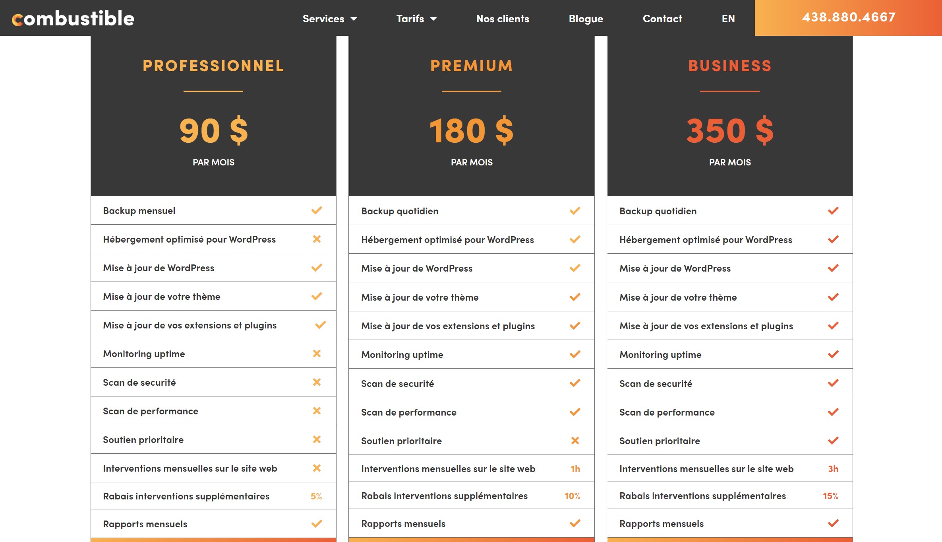Click the Premium plan heading

point(472,66)
